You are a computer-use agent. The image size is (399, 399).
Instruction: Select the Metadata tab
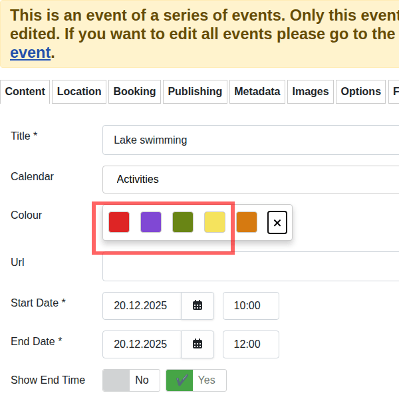click(x=257, y=92)
